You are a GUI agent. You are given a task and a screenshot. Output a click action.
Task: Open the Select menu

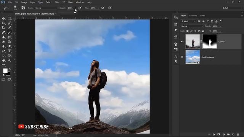click(x=48, y=2)
